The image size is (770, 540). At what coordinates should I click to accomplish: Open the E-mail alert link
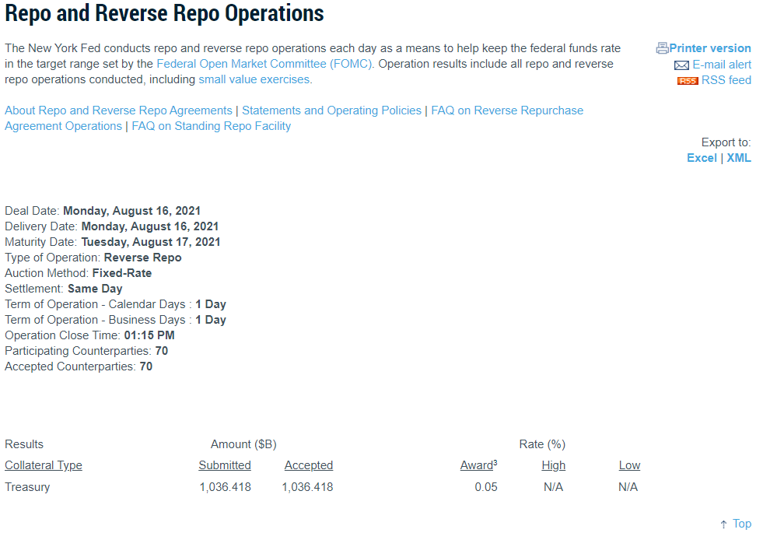pos(721,65)
